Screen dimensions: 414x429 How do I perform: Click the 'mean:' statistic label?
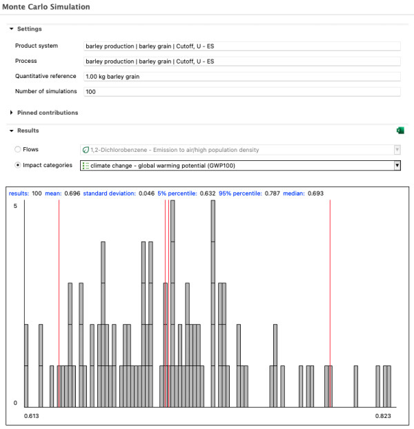pos(53,193)
